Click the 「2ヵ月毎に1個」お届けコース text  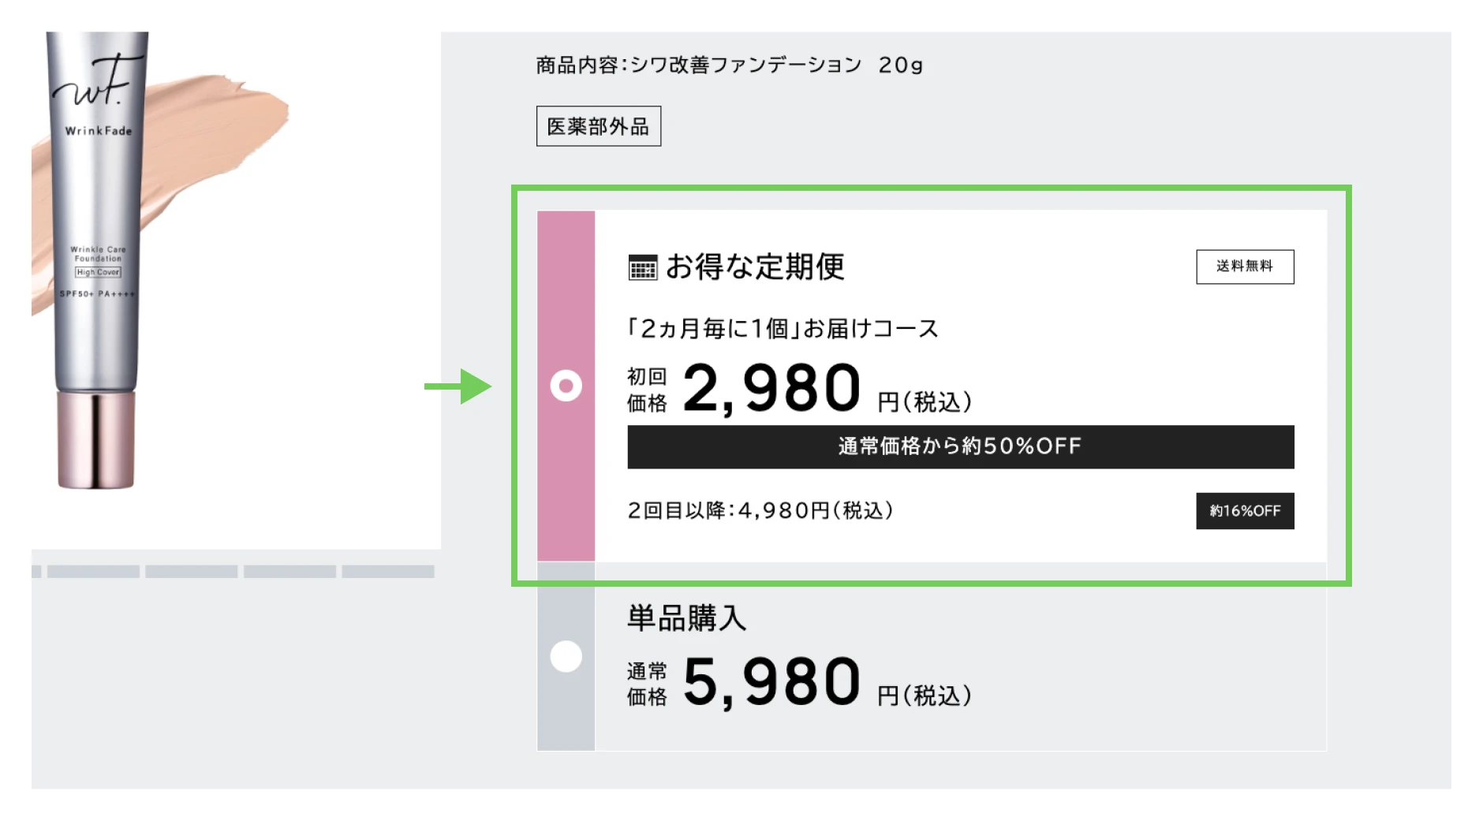[783, 328]
